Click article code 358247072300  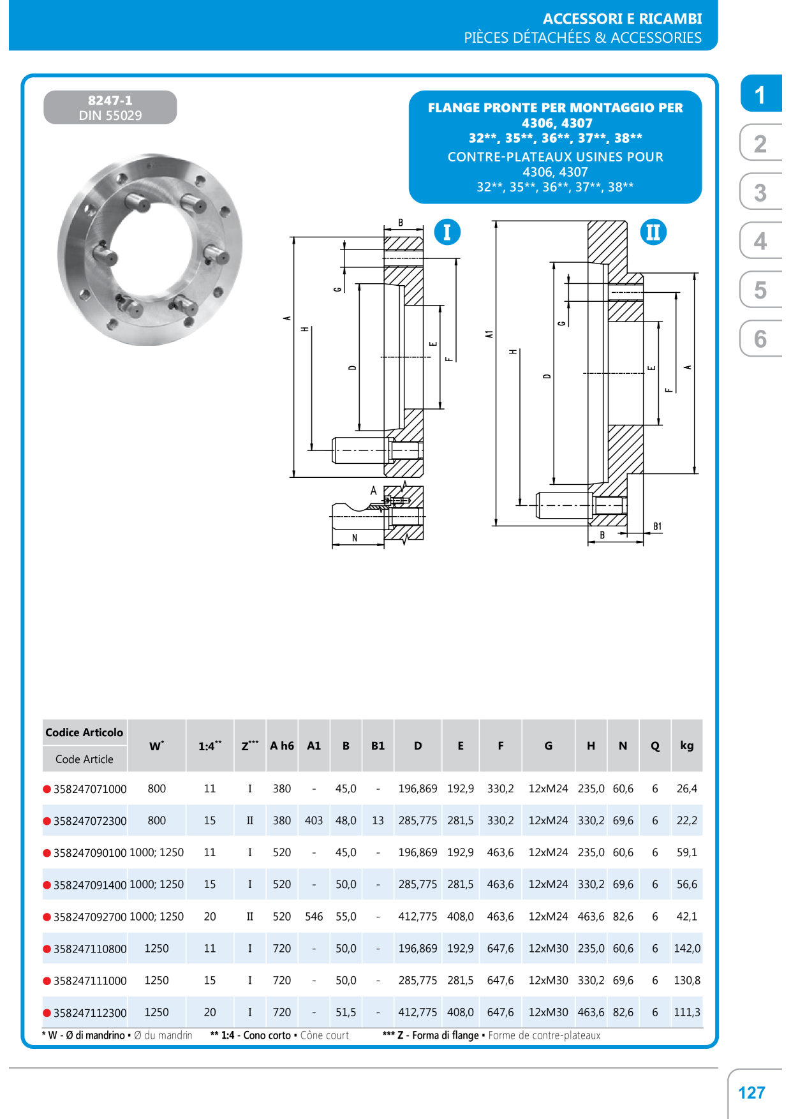pos(90,821)
